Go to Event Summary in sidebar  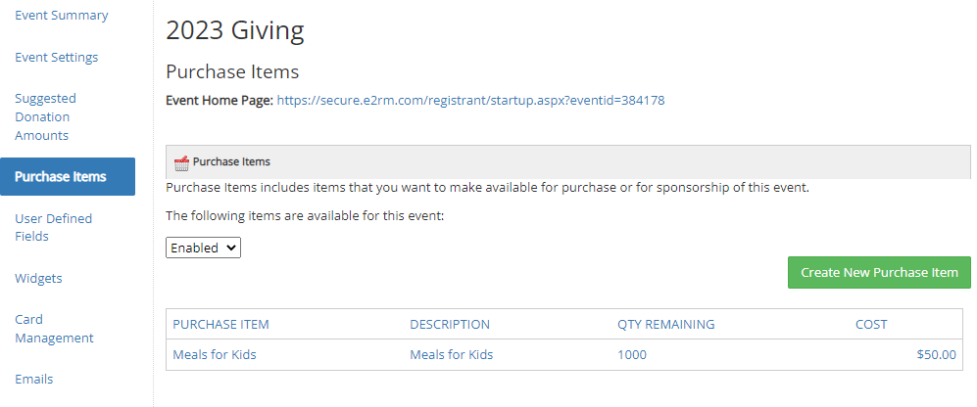point(61,15)
